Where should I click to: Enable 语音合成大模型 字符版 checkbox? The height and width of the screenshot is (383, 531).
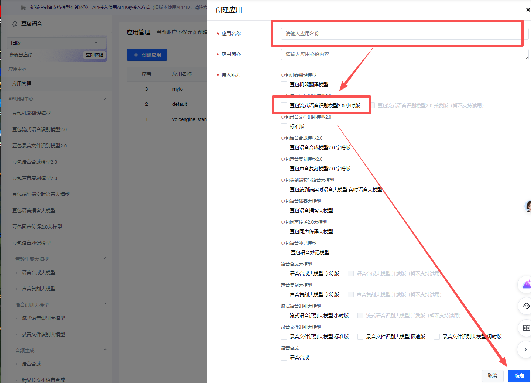(x=284, y=274)
